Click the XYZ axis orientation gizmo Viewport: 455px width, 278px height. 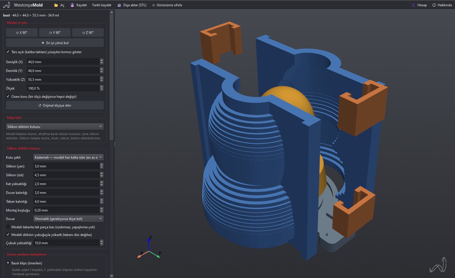click(x=149, y=247)
